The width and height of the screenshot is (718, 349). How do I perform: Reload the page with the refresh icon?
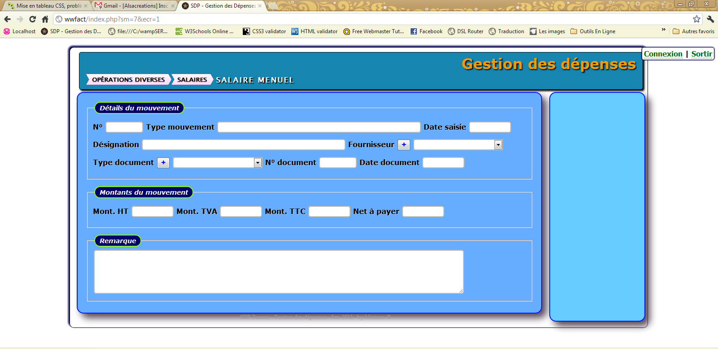coord(32,19)
